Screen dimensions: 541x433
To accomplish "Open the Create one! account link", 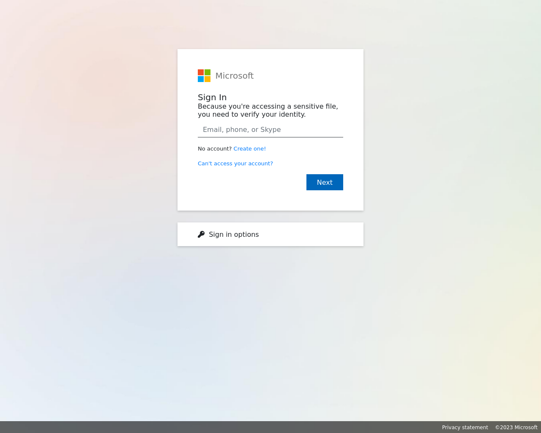I will pyautogui.click(x=250, y=149).
